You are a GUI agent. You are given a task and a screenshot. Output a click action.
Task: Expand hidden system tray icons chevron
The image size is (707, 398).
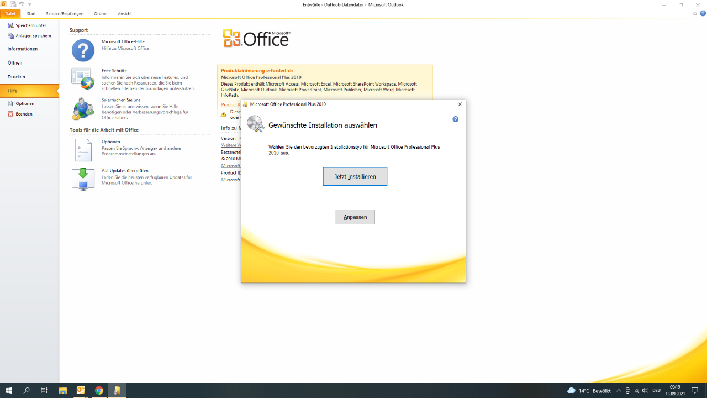(619, 391)
